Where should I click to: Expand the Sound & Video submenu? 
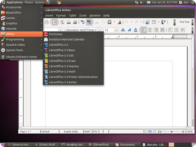pyautogui.click(x=22, y=45)
